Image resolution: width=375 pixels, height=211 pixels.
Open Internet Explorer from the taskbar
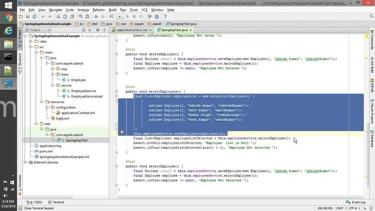pyautogui.click(x=8, y=31)
